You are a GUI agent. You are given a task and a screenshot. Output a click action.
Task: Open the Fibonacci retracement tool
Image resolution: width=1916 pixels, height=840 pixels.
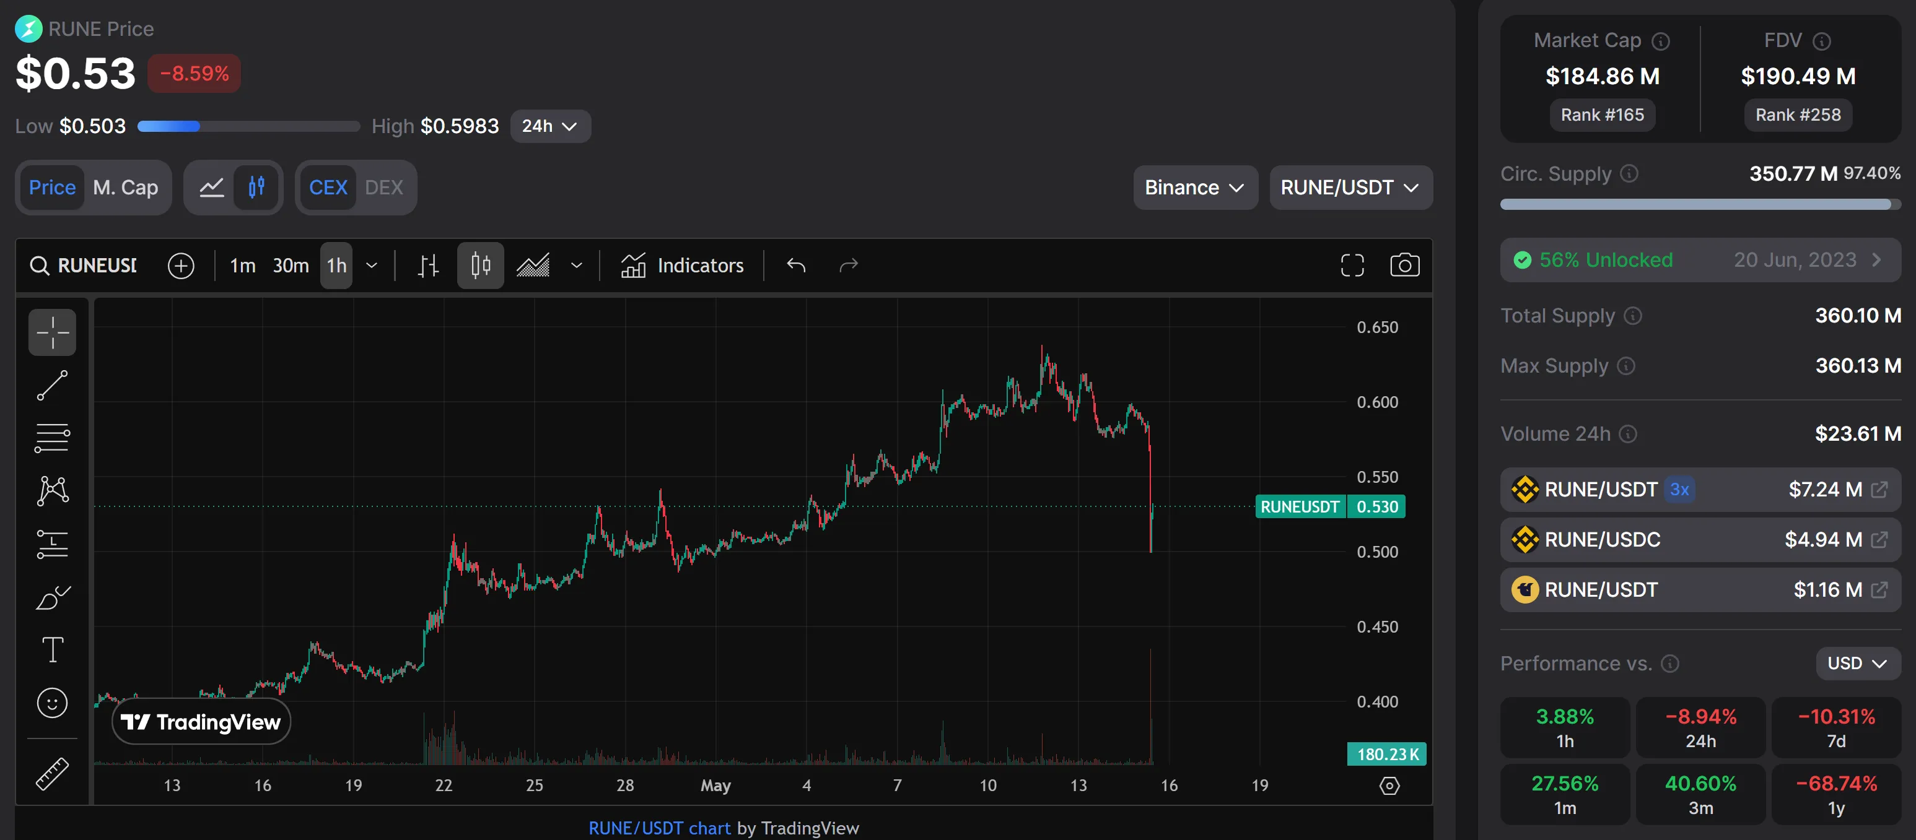click(52, 438)
